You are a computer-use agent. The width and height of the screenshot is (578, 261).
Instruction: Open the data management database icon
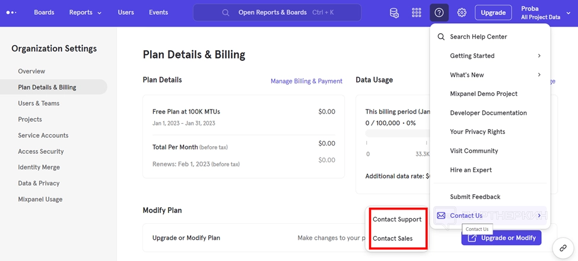(x=394, y=12)
